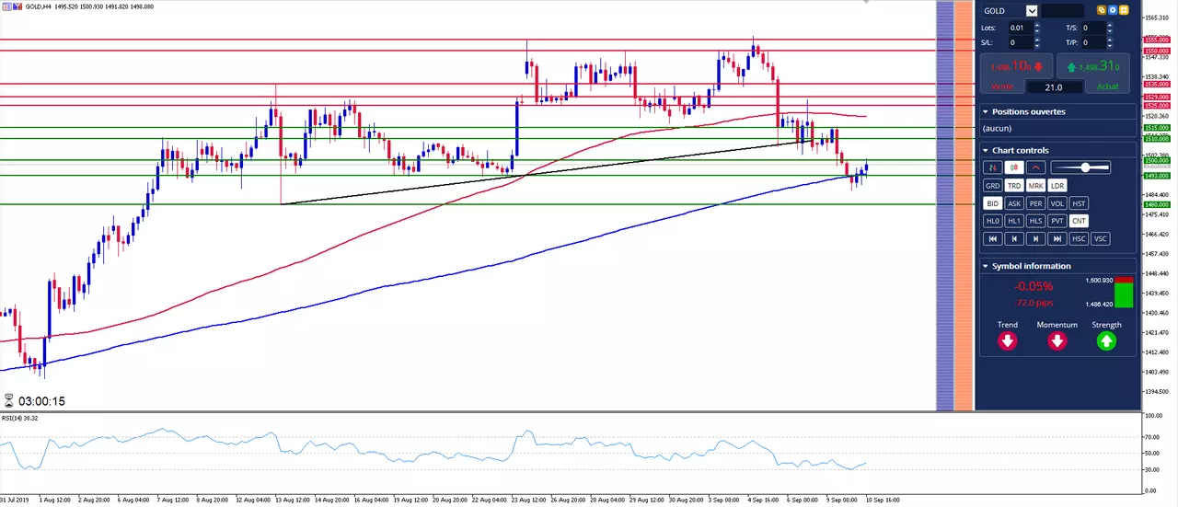Toggle the CNT countdown button
This screenshot has width=1178, height=507.
(x=1079, y=221)
